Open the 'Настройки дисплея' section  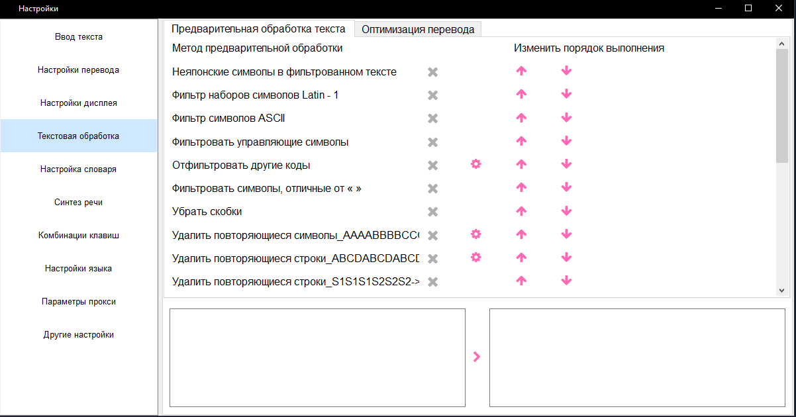(79, 103)
